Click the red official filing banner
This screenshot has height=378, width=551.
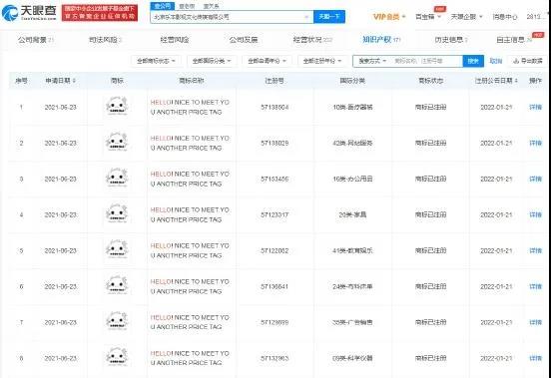(100, 13)
